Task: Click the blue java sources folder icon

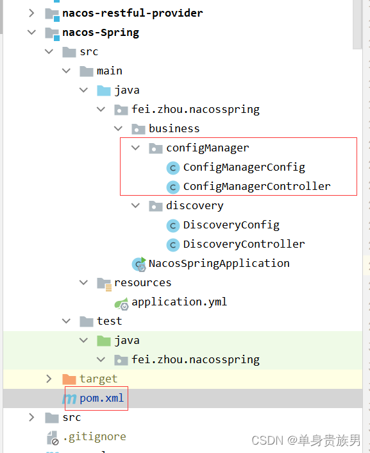Action: pyautogui.click(x=104, y=90)
